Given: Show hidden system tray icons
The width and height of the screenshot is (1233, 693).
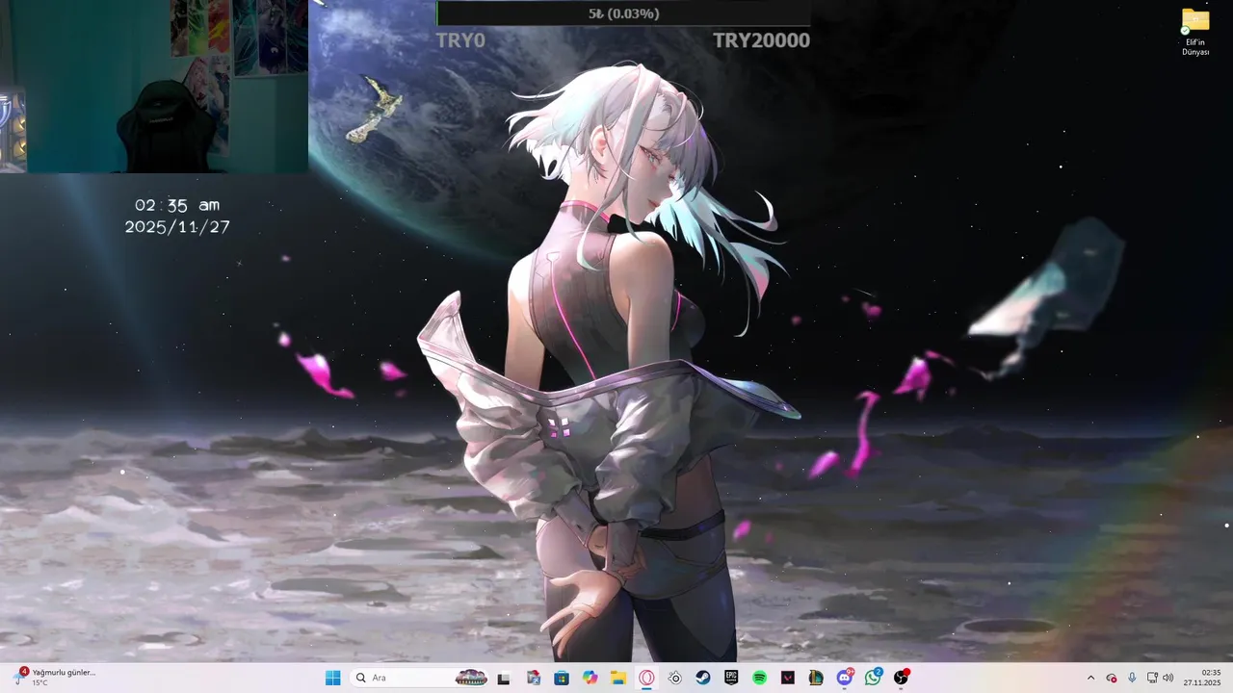Looking at the screenshot, I should [x=1090, y=678].
